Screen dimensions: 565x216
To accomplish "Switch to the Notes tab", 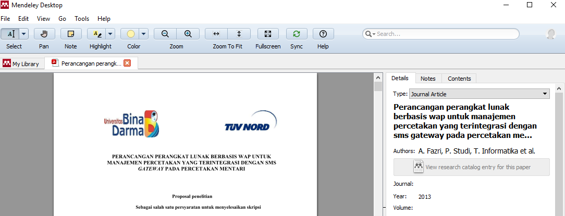I will [428, 79].
